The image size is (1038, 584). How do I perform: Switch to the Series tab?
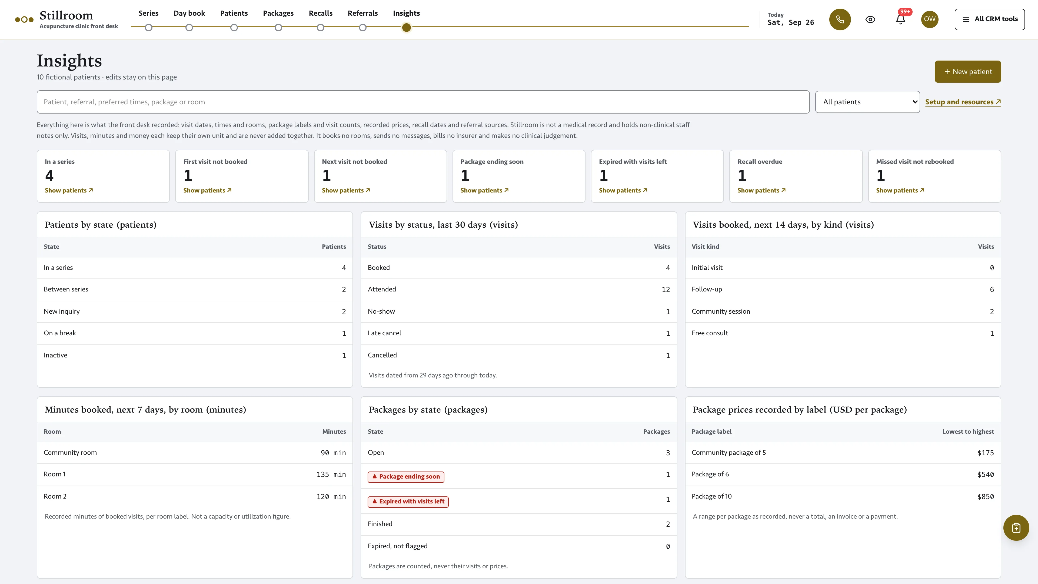(148, 13)
